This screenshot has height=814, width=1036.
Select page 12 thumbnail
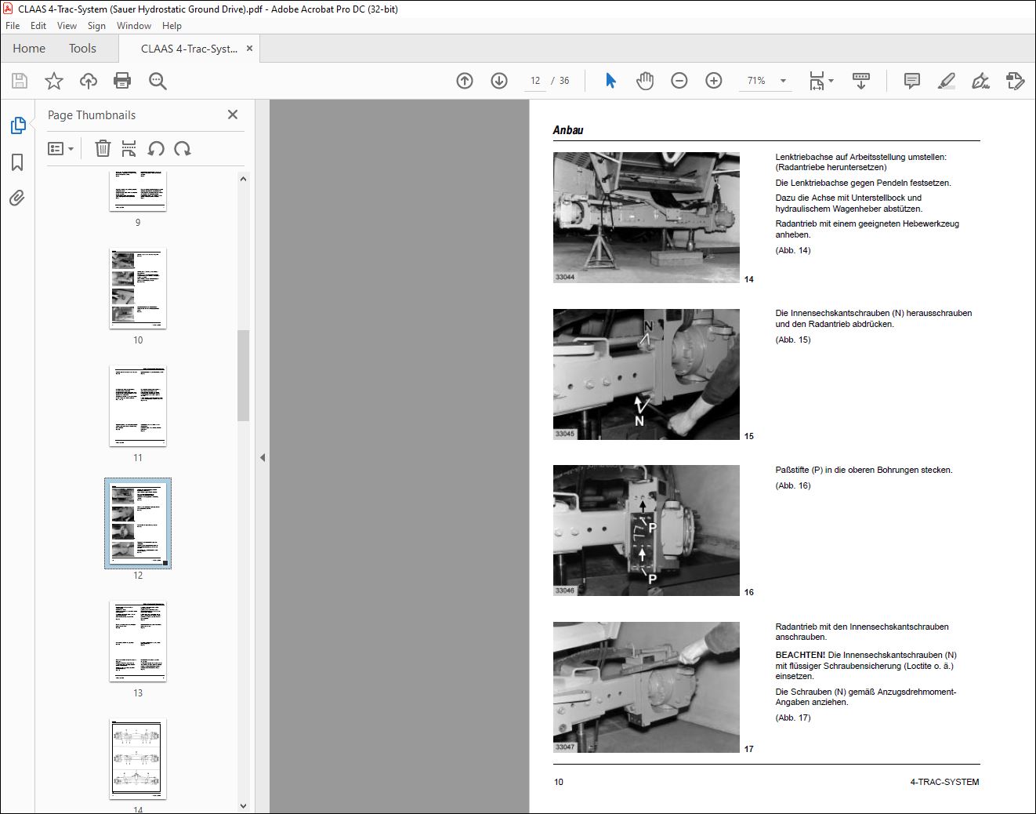[138, 523]
